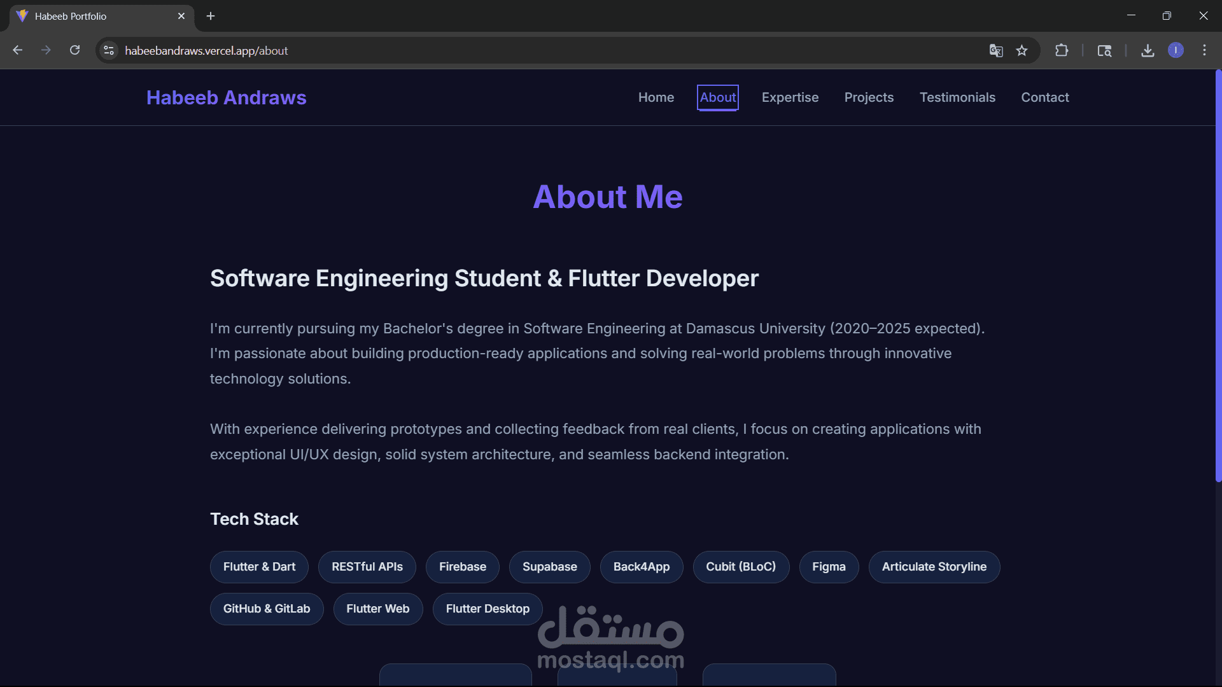The width and height of the screenshot is (1222, 687).
Task: Open the user profile avatar
Action: click(x=1176, y=50)
